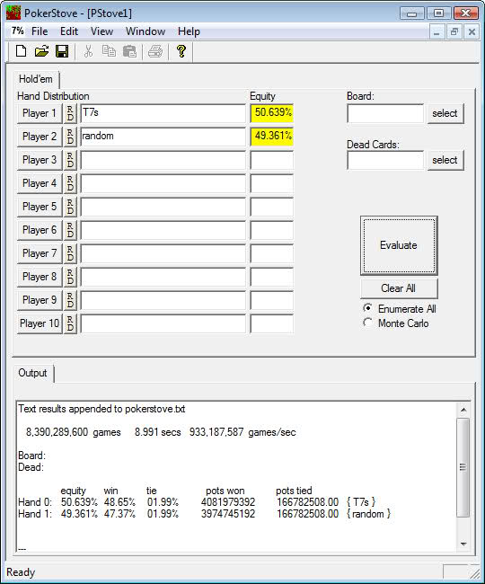
Task: Open help via the question mark icon
Action: [x=181, y=51]
